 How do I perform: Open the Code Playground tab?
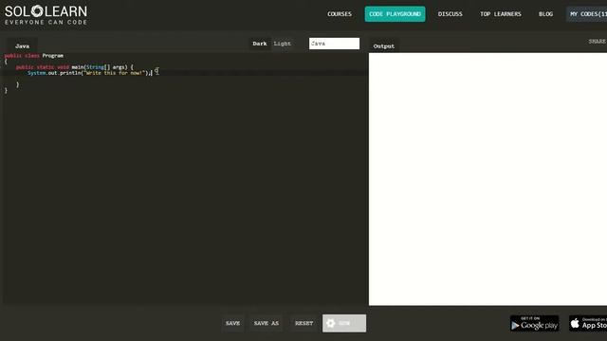coord(395,14)
